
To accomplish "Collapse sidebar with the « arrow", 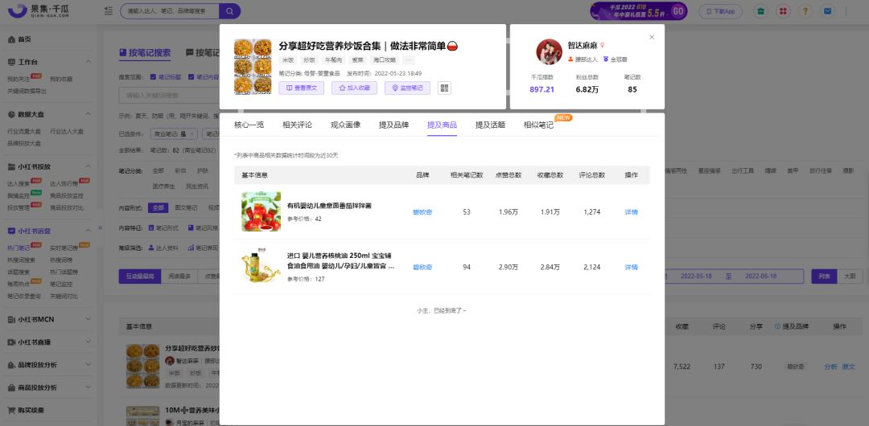I will tap(101, 227).
